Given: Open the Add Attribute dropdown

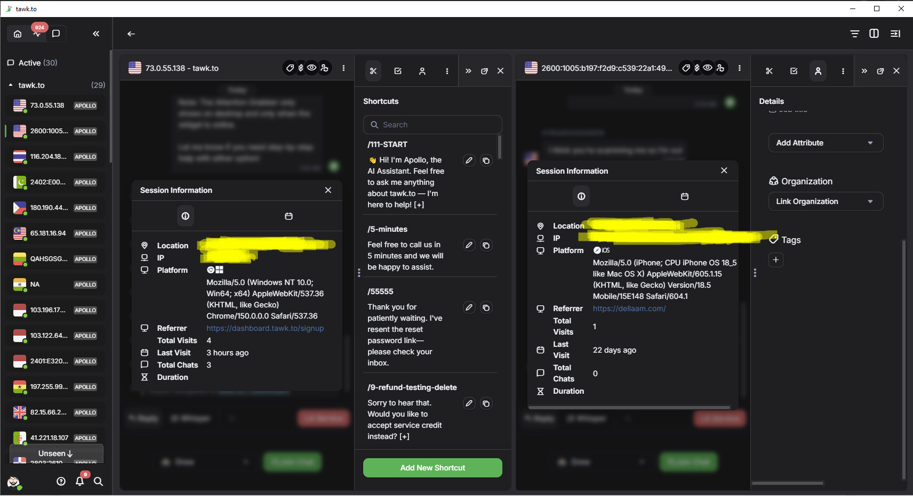Looking at the screenshot, I should pyautogui.click(x=826, y=143).
